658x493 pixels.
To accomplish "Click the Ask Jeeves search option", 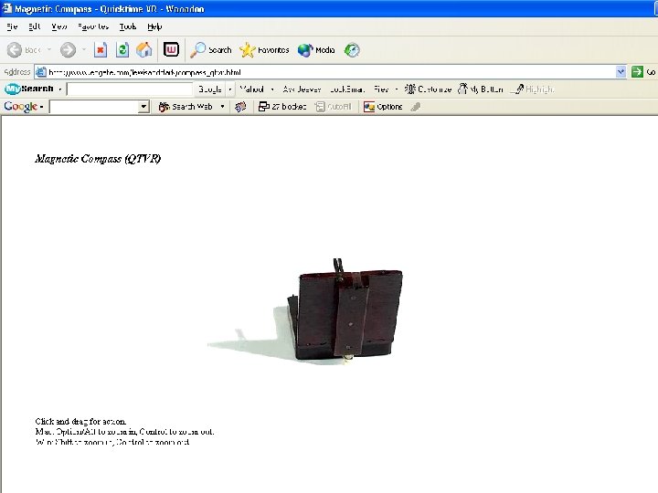I will (x=302, y=89).
